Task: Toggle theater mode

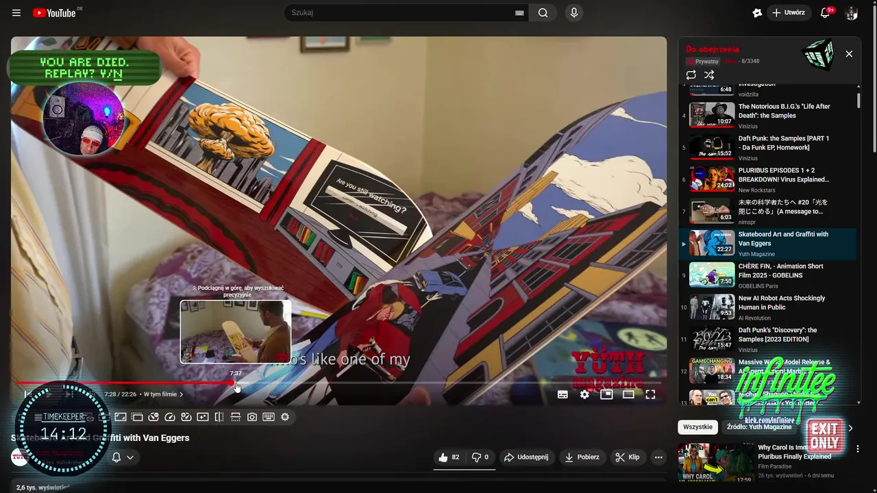Action: click(x=628, y=394)
